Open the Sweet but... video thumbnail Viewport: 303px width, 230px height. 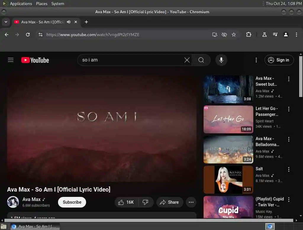coord(228,89)
